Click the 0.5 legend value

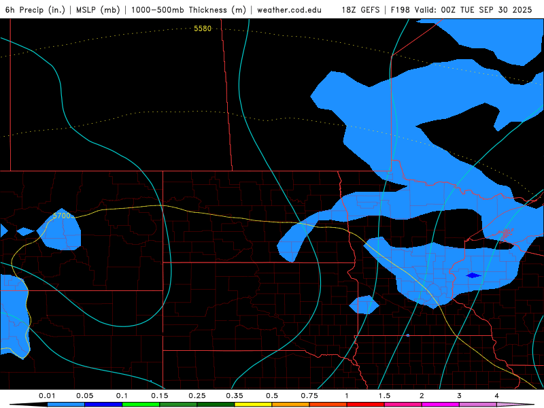point(272,396)
